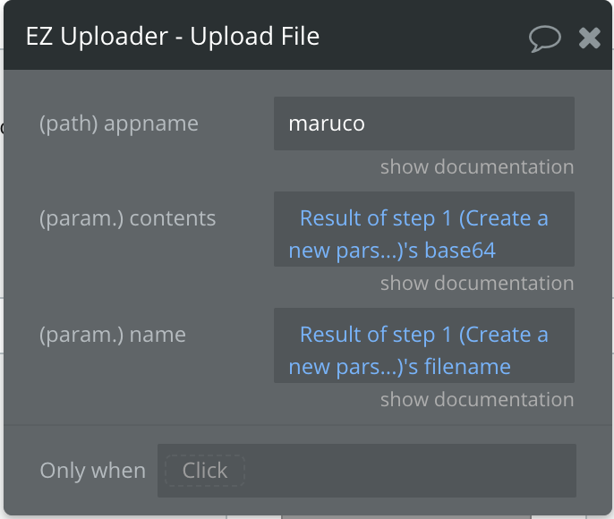The height and width of the screenshot is (519, 614).
Task: Click the (path) appname label
Action: coord(119,123)
